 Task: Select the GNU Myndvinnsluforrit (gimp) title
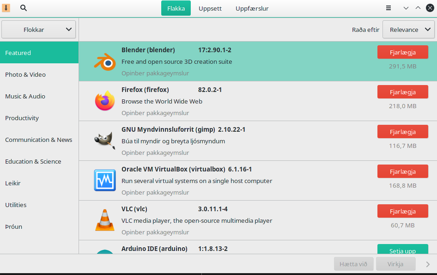click(x=168, y=129)
